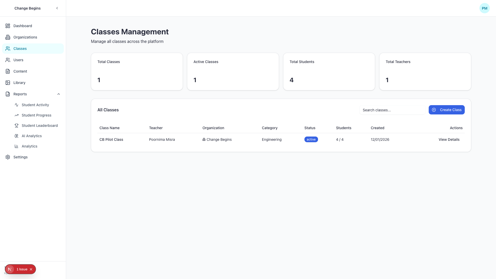This screenshot has width=496, height=279.
Task: Click the Student Leaderboard trophy icon
Action: tap(17, 126)
